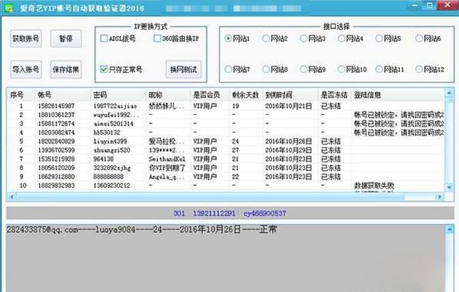Close the window
This screenshot has height=292, width=459.
[447, 6]
